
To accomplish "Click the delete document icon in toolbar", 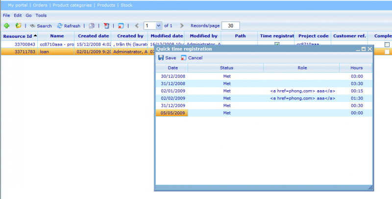I will point(106,25).
